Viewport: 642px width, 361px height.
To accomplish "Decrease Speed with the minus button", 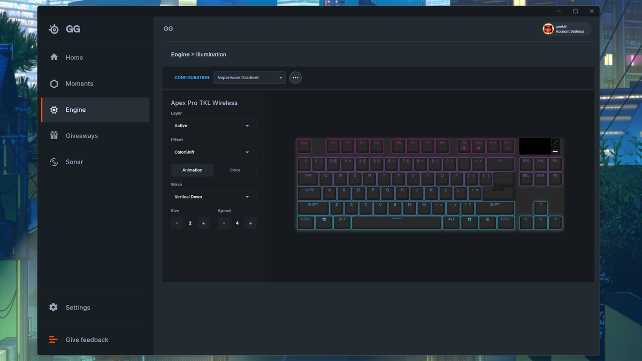I will tap(224, 223).
